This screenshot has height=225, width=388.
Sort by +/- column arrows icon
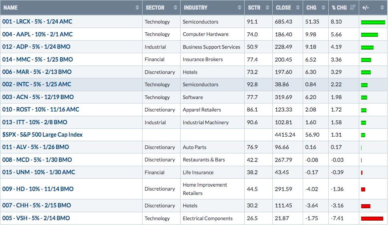(382, 8)
